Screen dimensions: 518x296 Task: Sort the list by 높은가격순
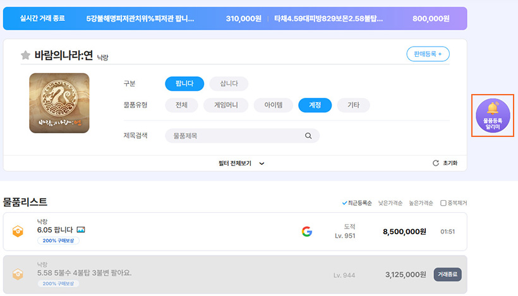click(421, 203)
